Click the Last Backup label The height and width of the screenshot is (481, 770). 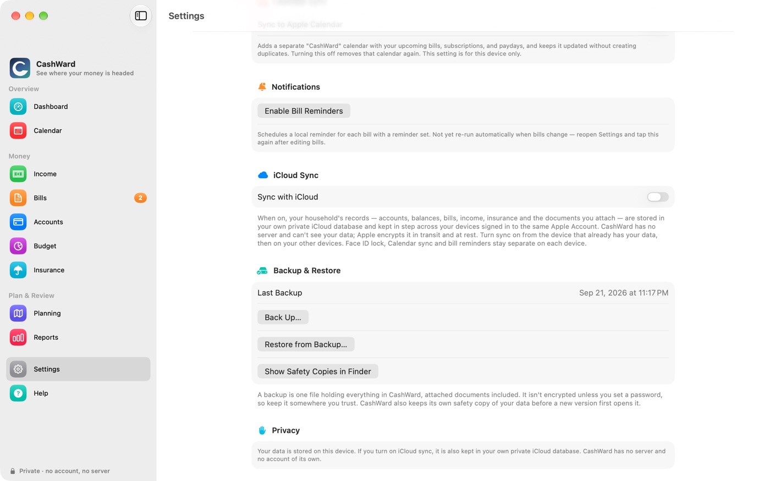[x=279, y=293]
